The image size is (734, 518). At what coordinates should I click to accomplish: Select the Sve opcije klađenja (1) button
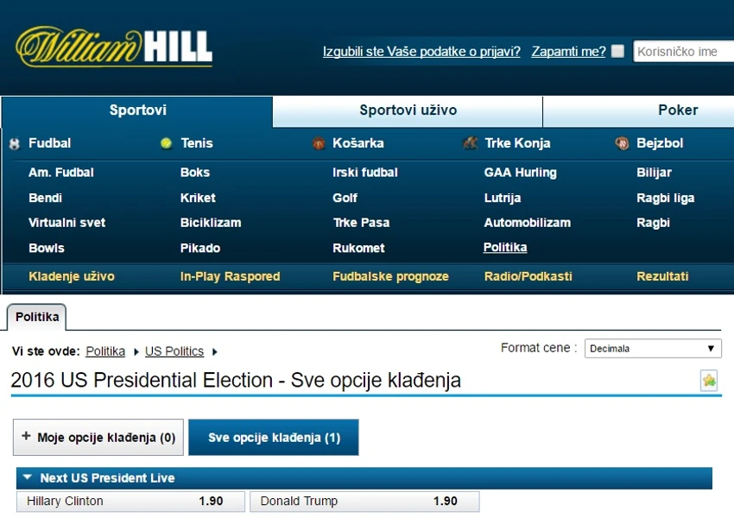coord(274,437)
